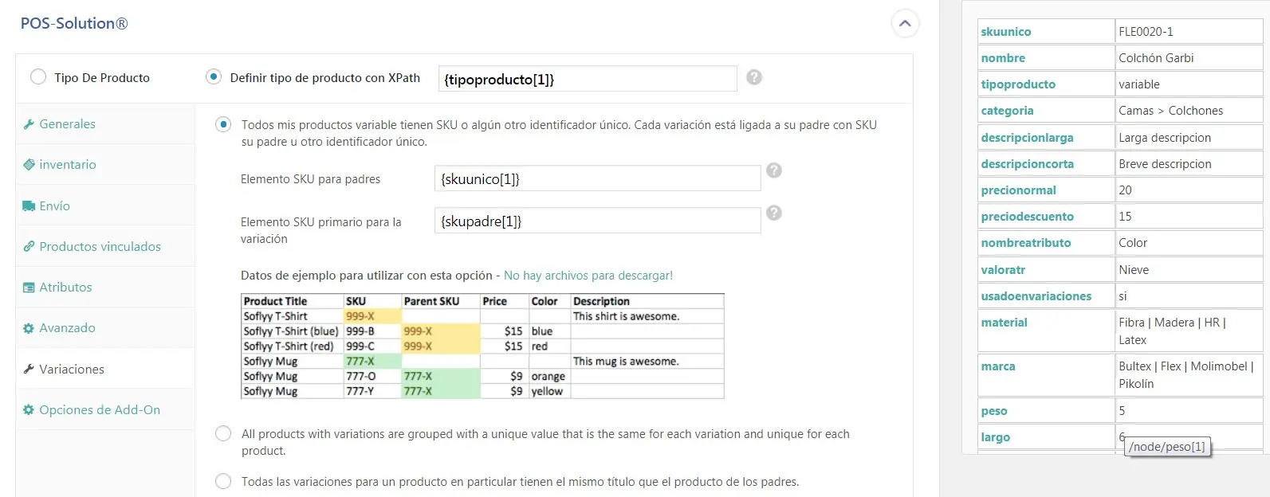
Task: Collapse the POS-Solution panel with chevron
Action: click(x=905, y=24)
